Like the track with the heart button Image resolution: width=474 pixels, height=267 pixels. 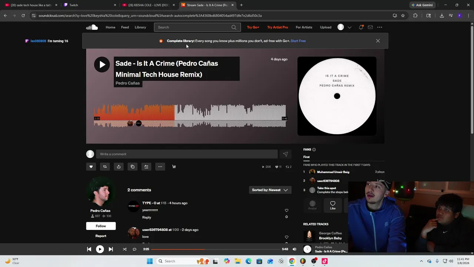91,167
